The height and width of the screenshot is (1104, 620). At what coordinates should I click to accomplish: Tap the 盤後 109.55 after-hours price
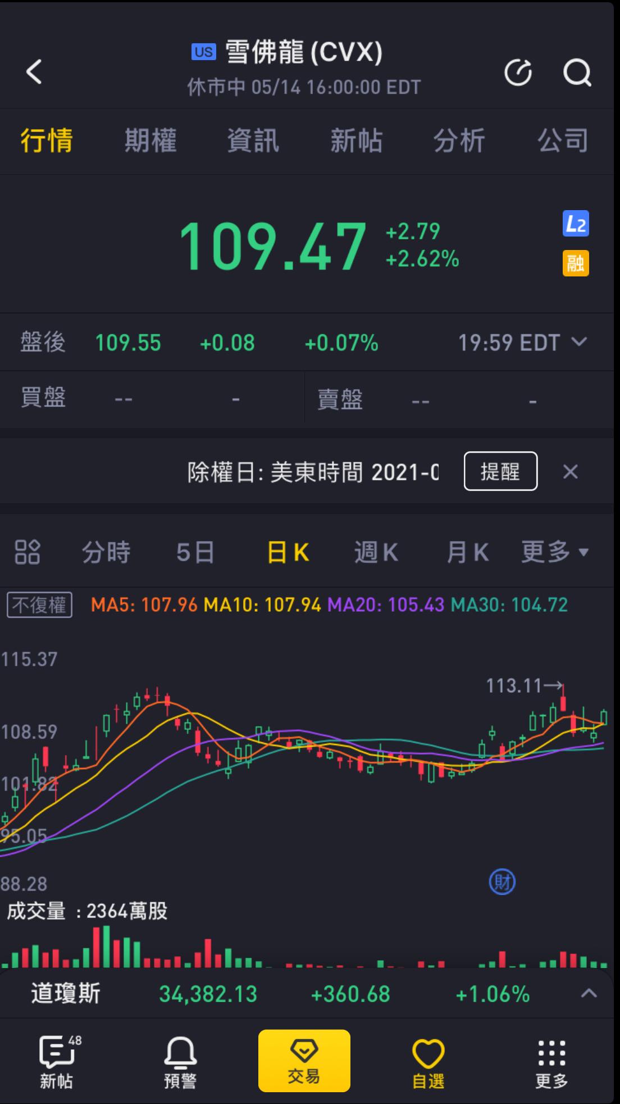tap(128, 343)
